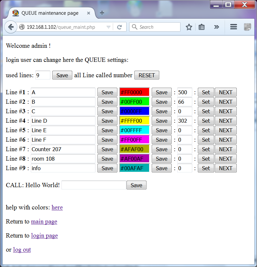
Task: Click the extension icon at far right of toolbar
Action: pyautogui.click(x=247, y=27)
